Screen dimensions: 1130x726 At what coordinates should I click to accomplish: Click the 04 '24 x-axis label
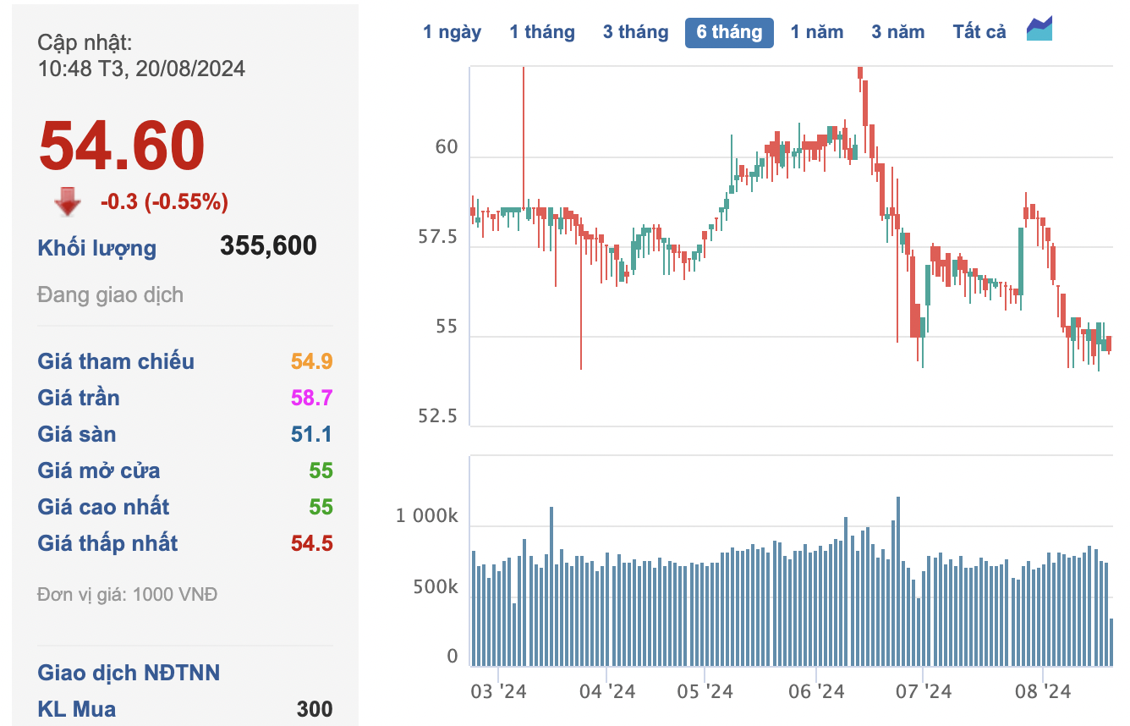606,691
